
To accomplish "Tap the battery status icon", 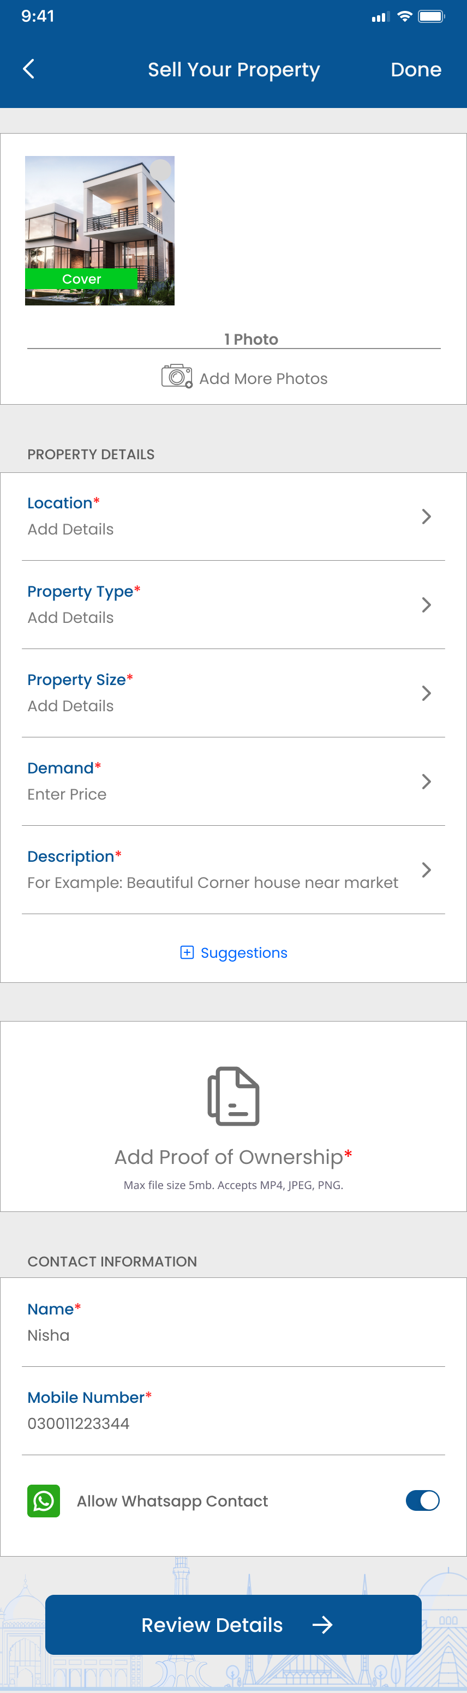I will [x=432, y=16].
